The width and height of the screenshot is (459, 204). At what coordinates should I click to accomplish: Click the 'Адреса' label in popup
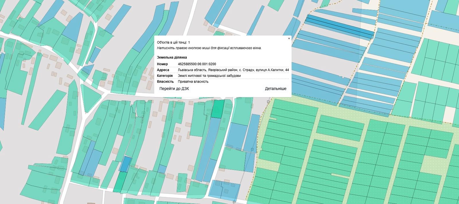[x=163, y=70]
